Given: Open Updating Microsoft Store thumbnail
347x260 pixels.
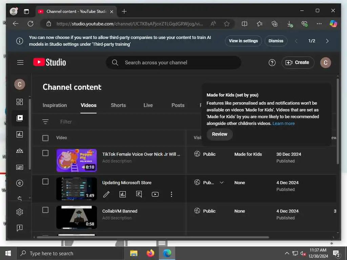Looking at the screenshot, I should coord(76,189).
